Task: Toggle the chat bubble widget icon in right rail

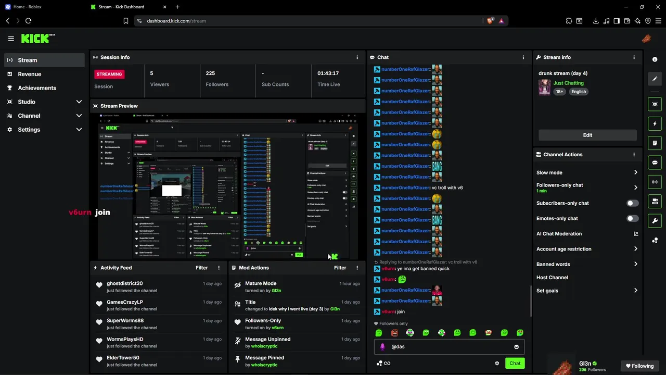Action: pyautogui.click(x=655, y=162)
